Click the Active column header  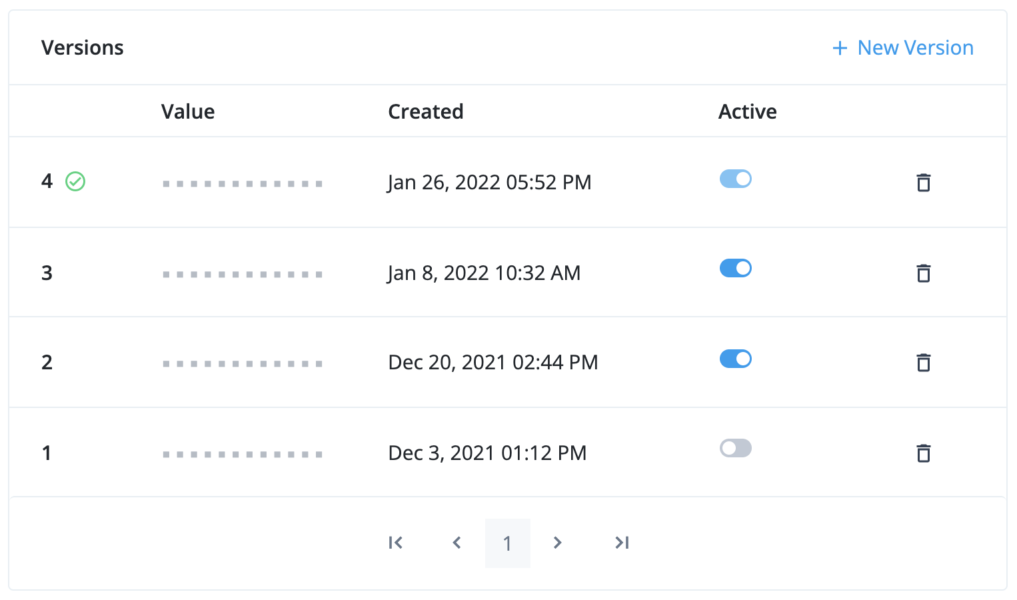(747, 111)
